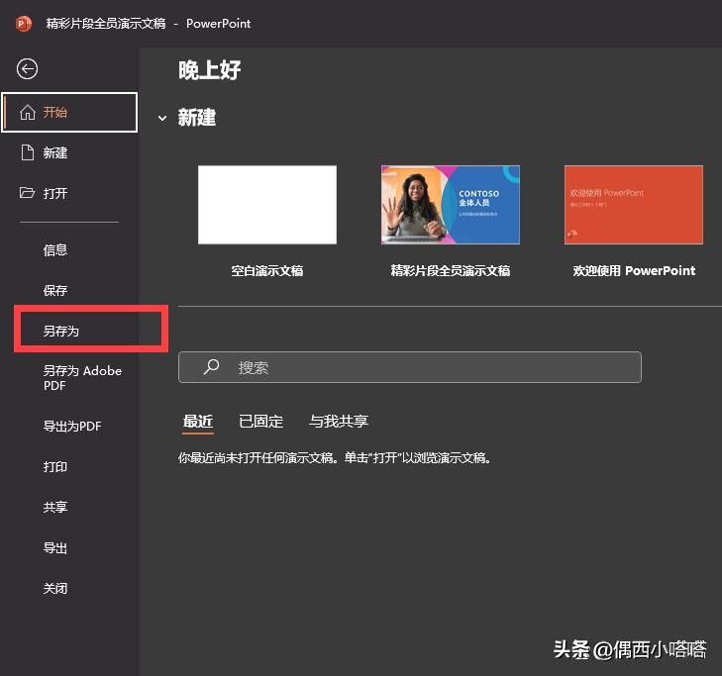
Task: Select 开始 in the backstage sidebar
Action: 69,112
